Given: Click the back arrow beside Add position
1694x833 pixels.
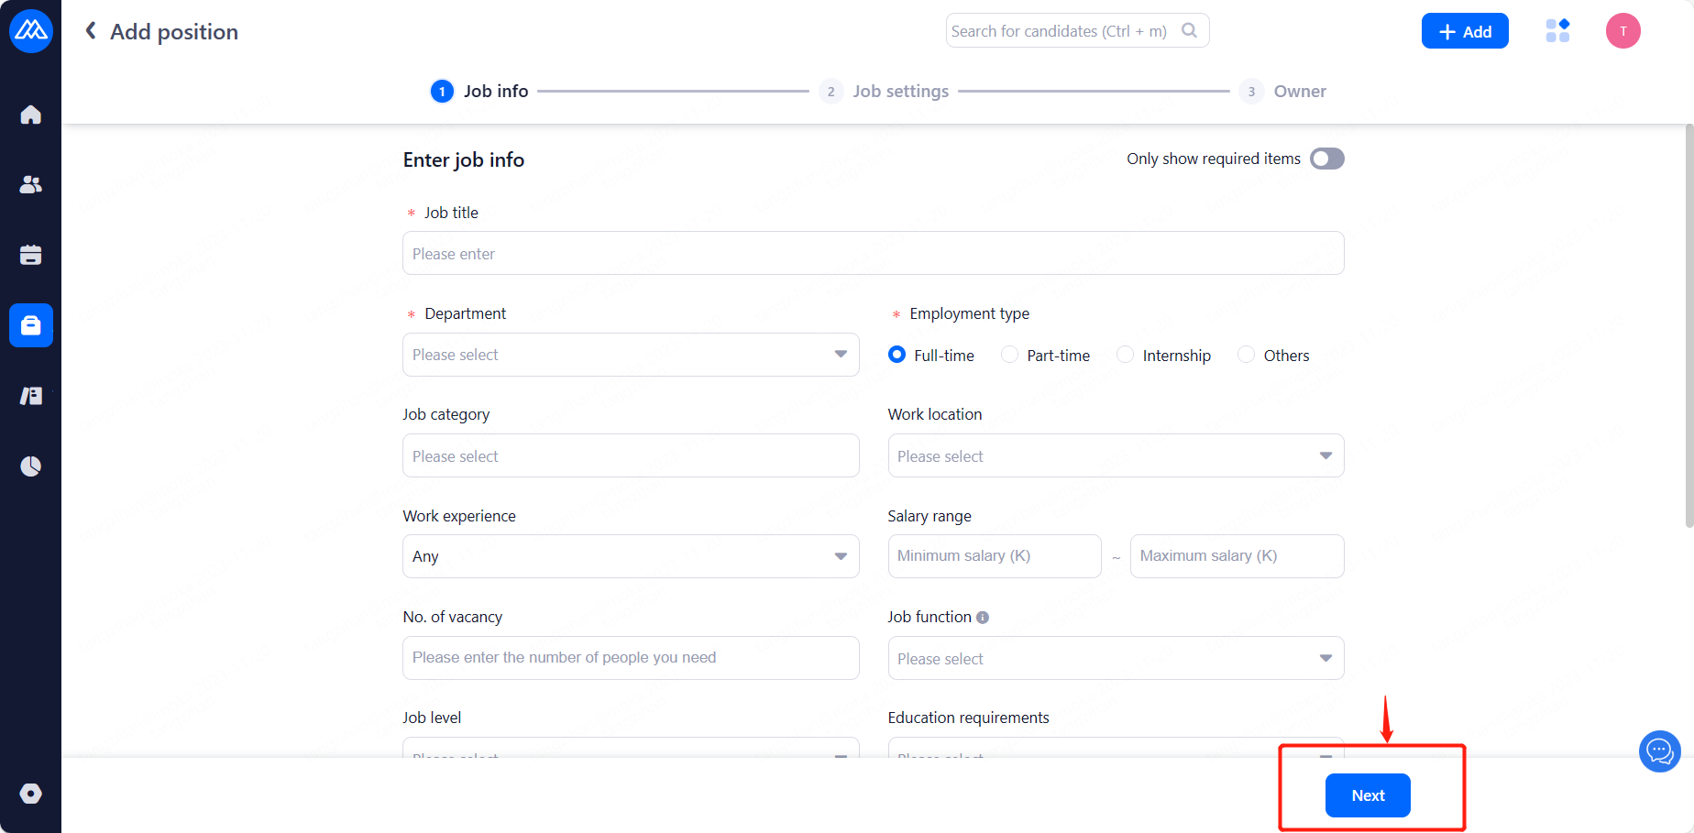Looking at the screenshot, I should 91,31.
